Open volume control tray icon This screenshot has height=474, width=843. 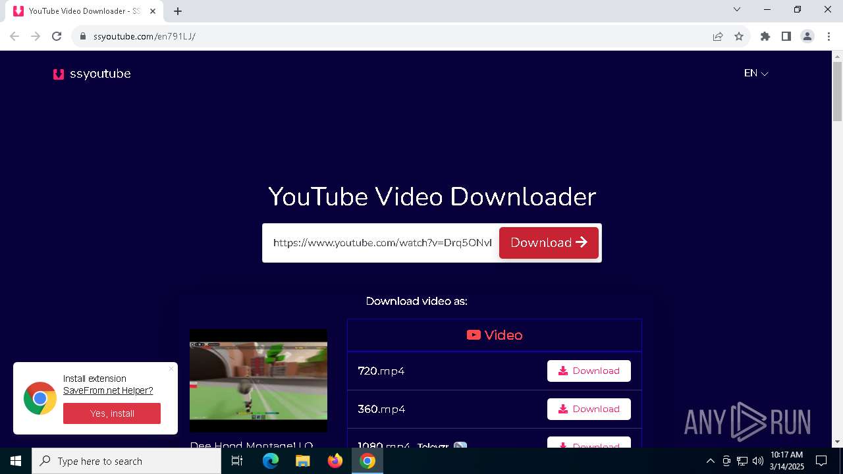tap(758, 461)
